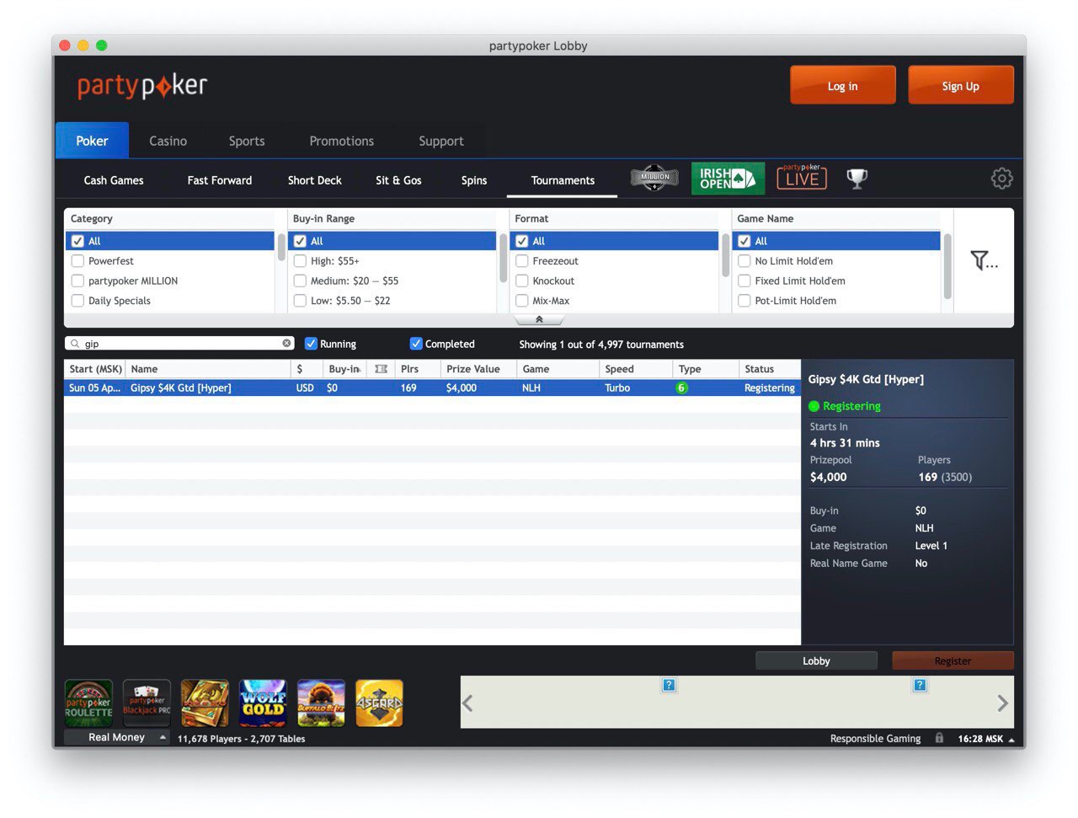Open the partypoker LIVE icon
The image size is (1078, 818).
802,177
